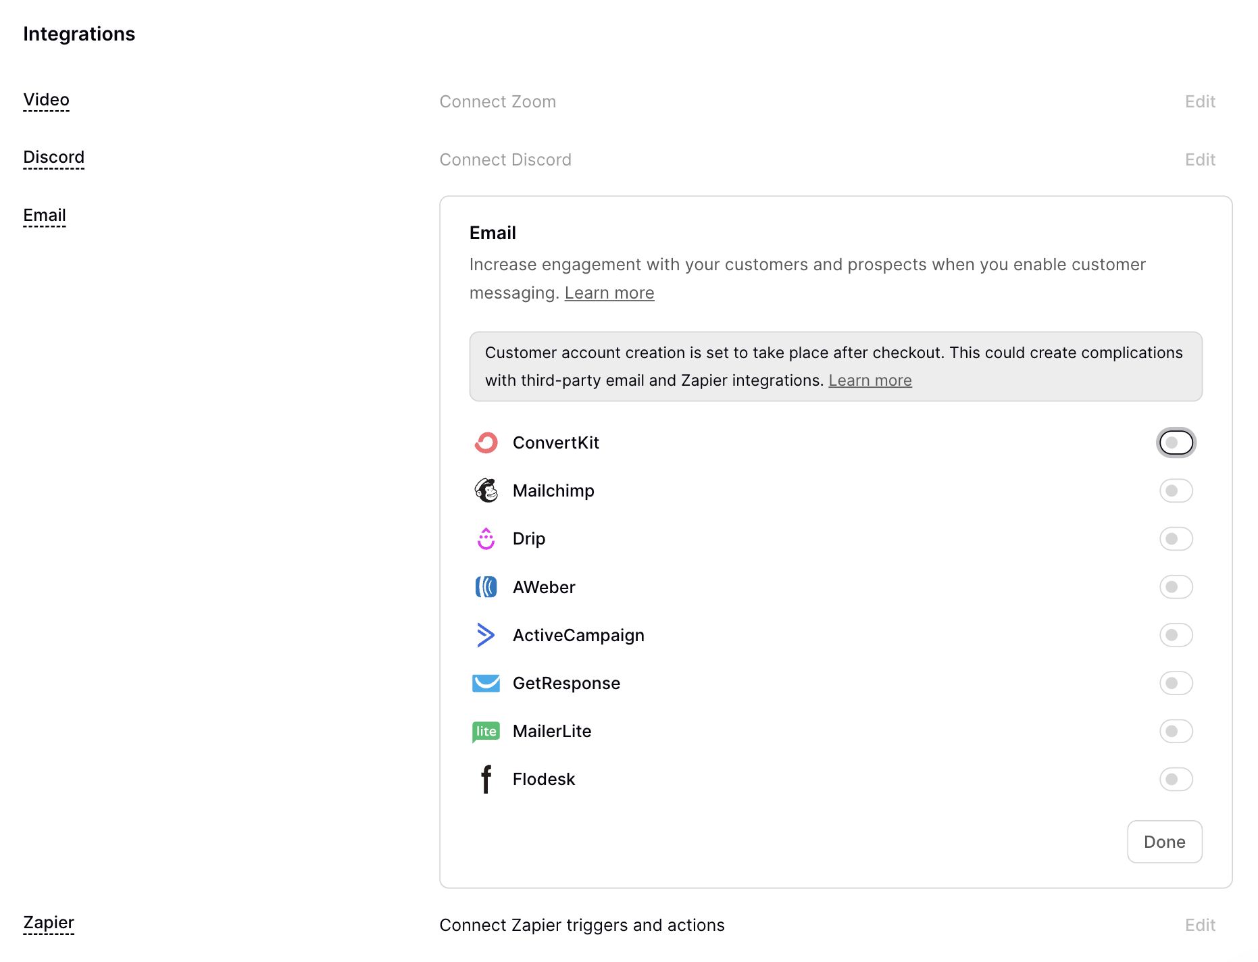Open the Video section label
Image resolution: width=1258 pixels, height=962 pixels.
tap(46, 100)
